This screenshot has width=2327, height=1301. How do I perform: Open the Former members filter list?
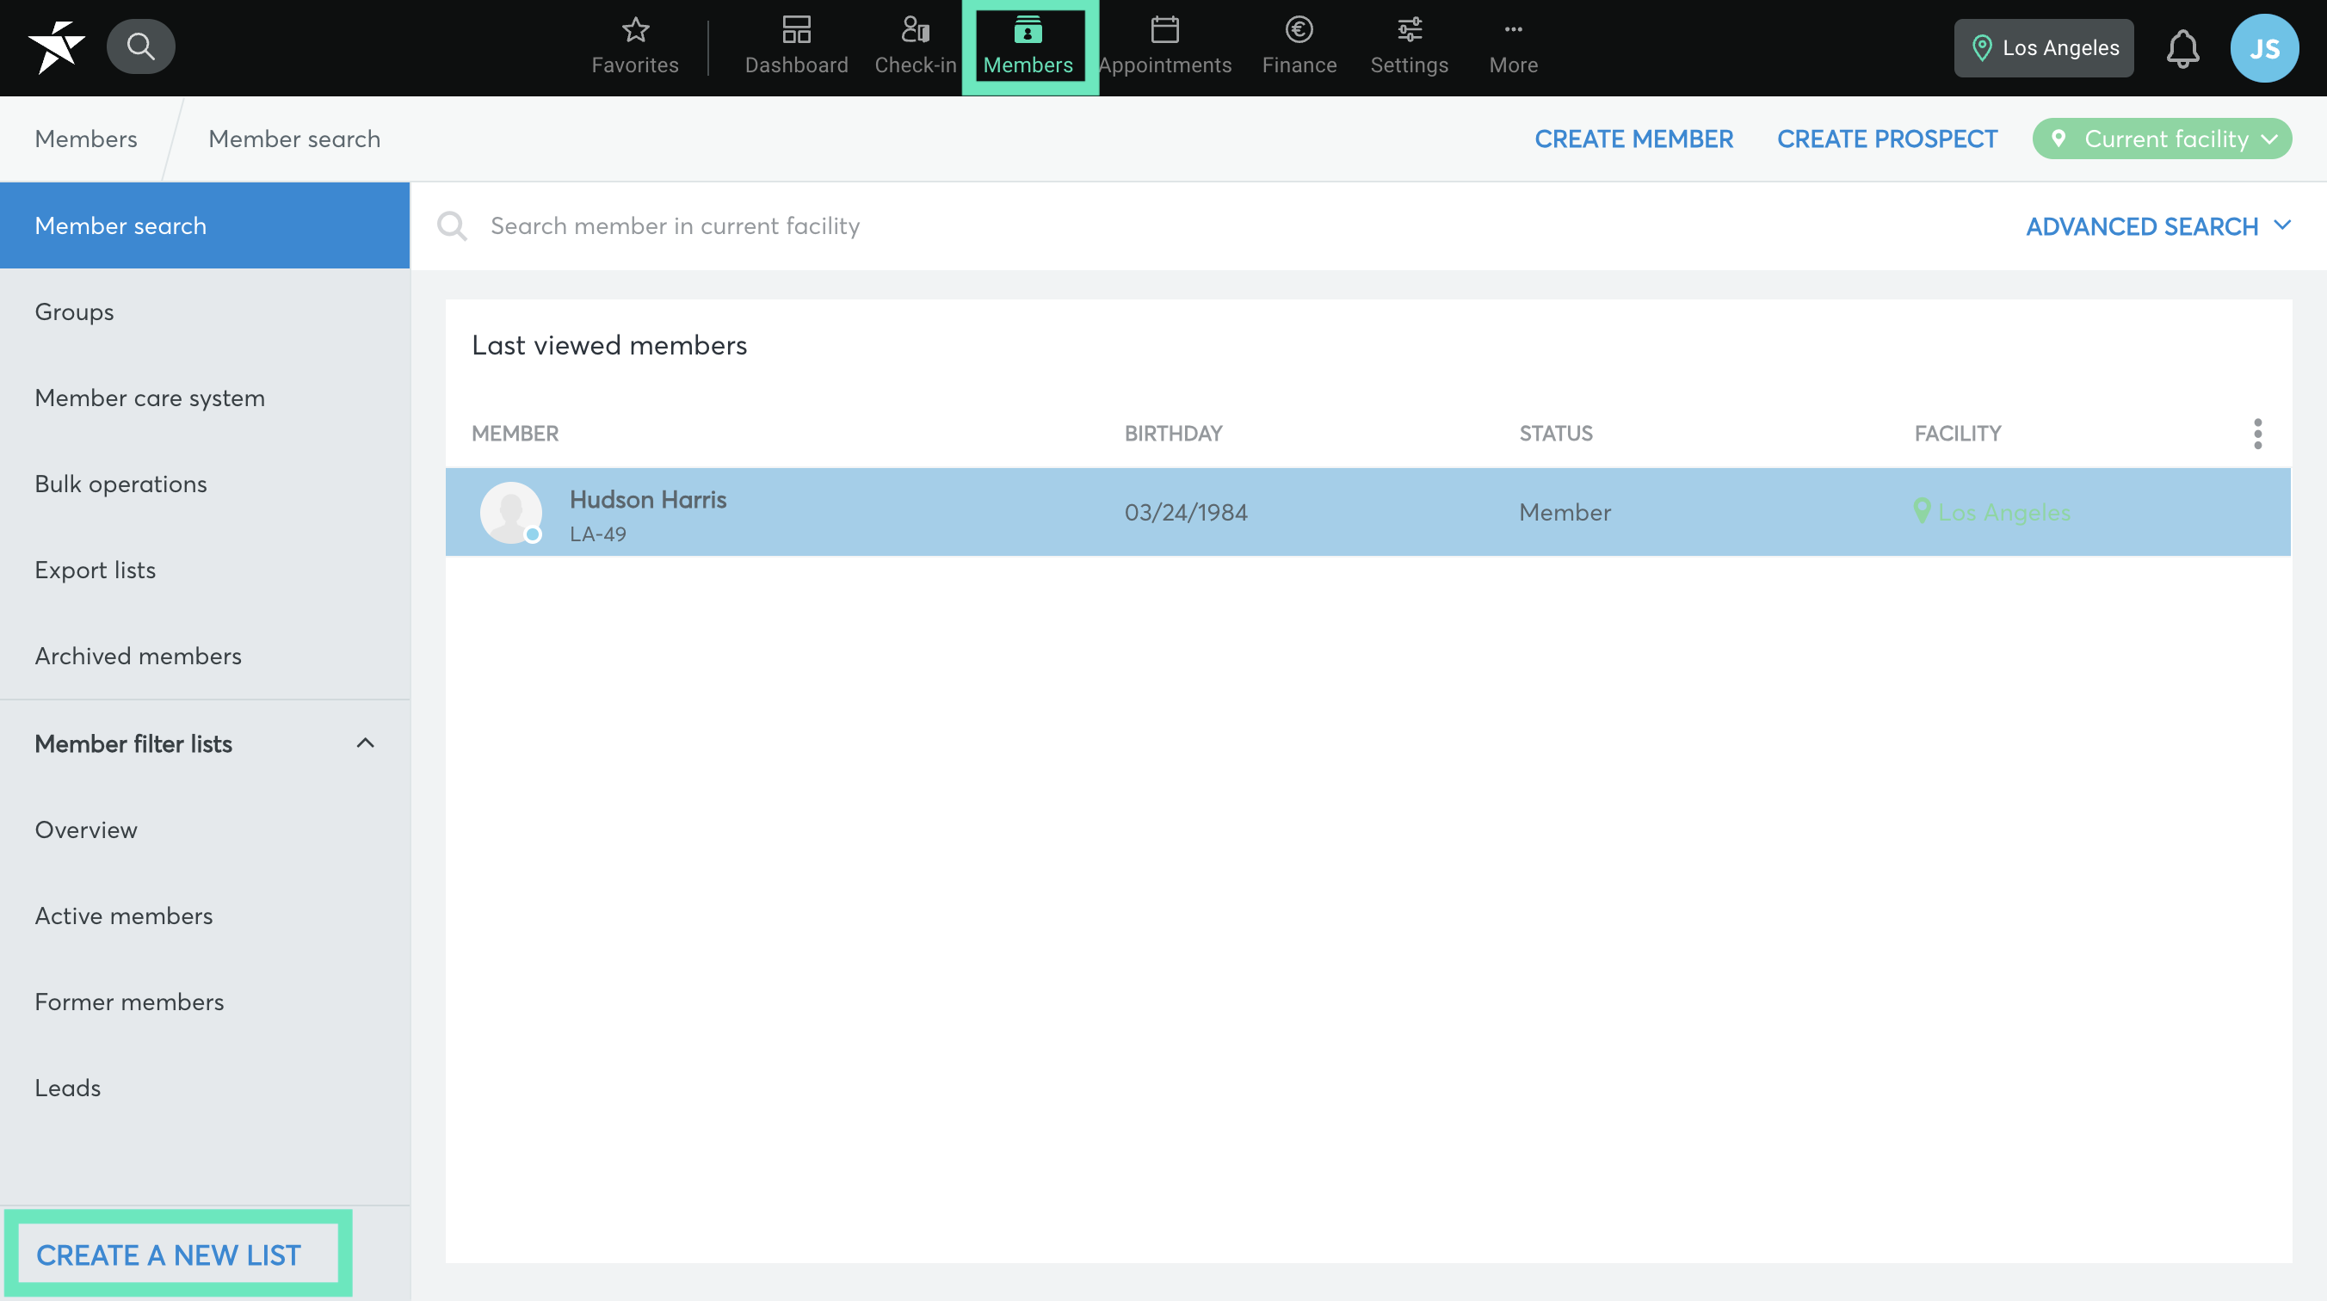click(x=205, y=1001)
